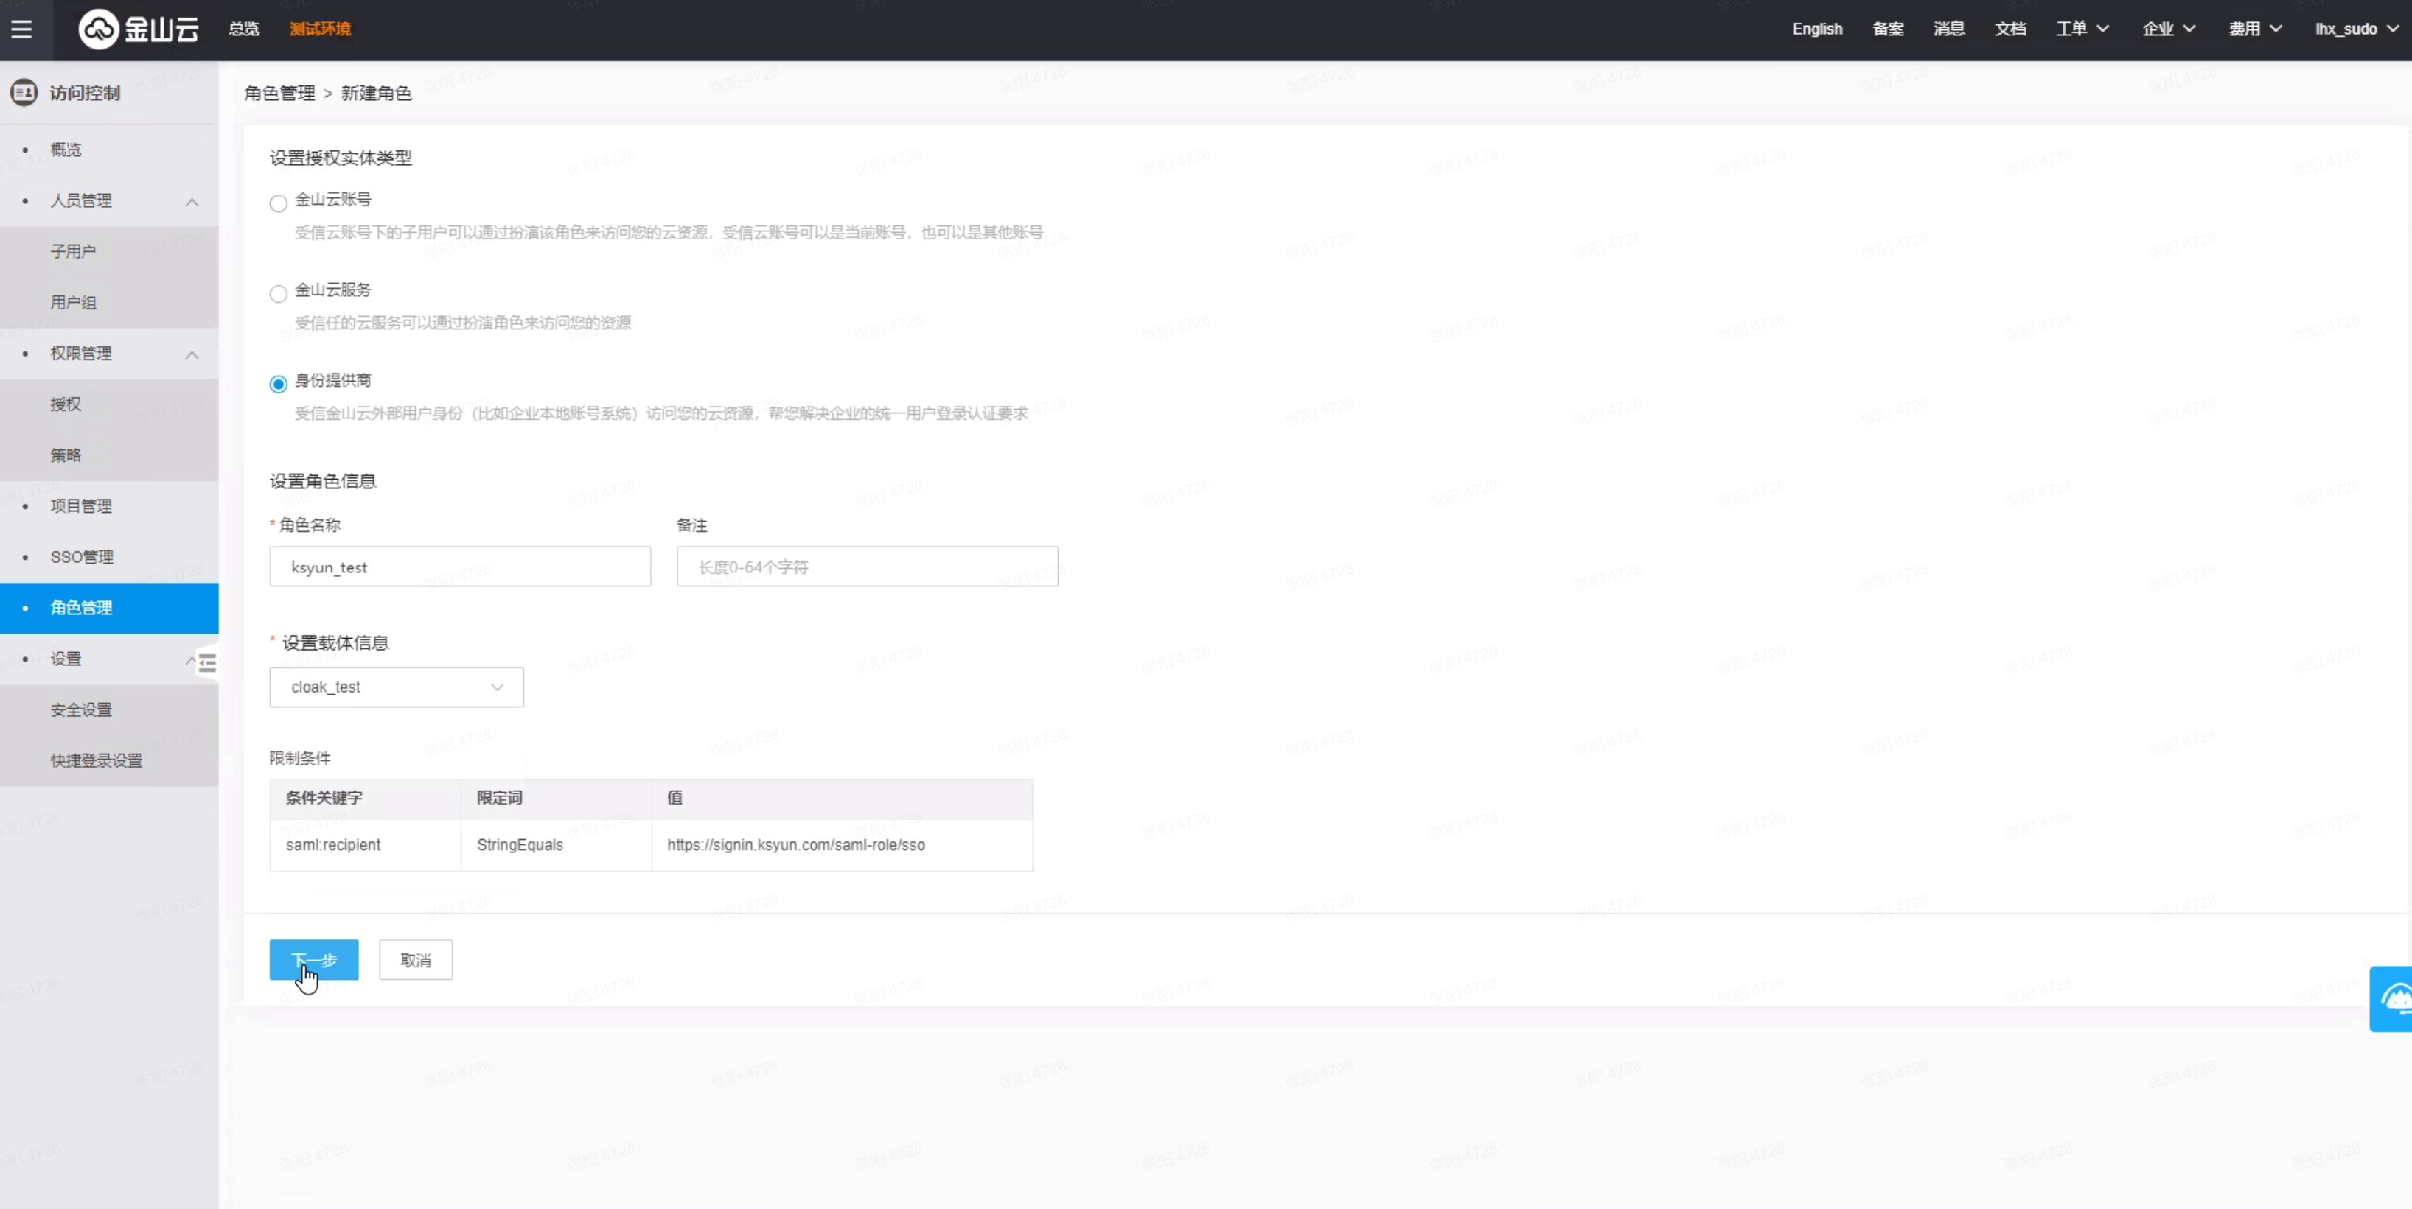Select the 金山云账号 radio option
Screen dimensions: 2412x1209
click(278, 203)
